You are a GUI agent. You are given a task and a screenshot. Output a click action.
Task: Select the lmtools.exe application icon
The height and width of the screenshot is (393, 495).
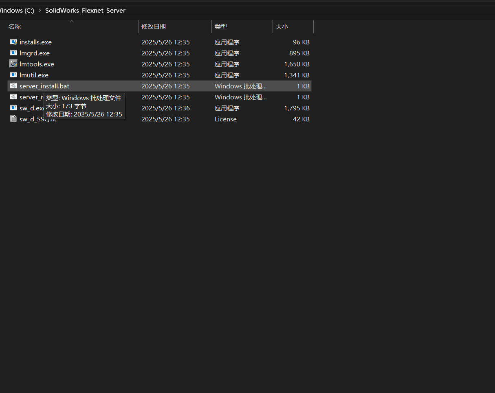(13, 64)
